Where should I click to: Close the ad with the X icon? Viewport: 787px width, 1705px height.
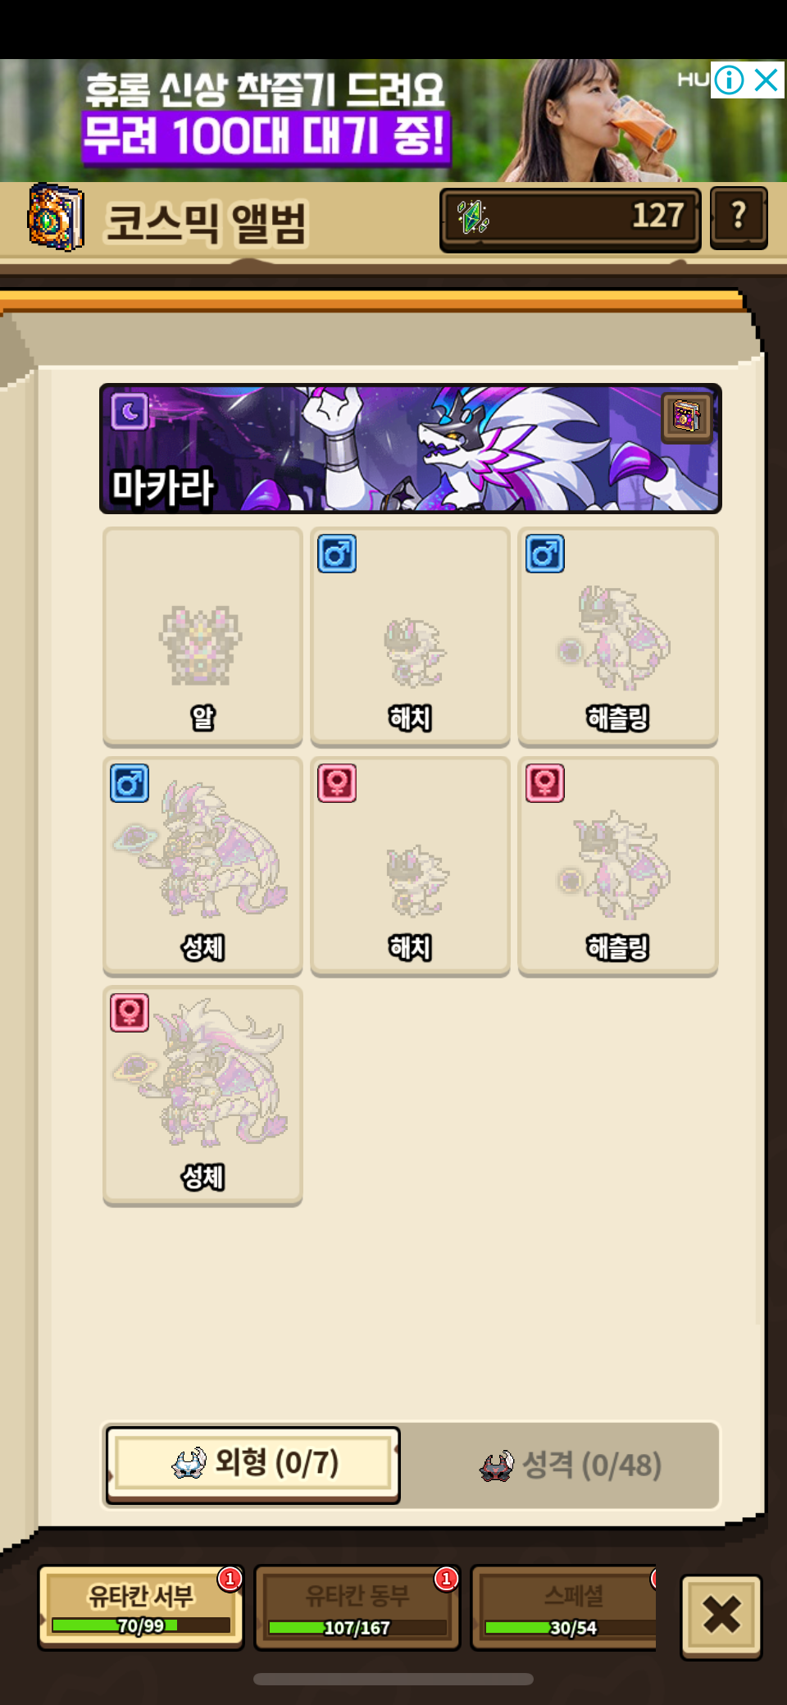pos(767,80)
